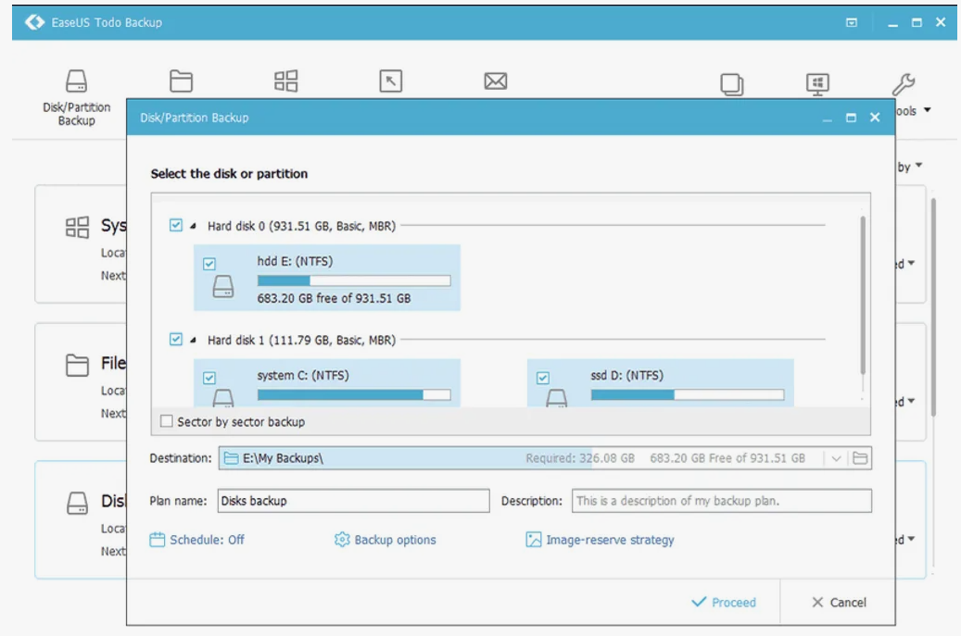Click the hdd E: usage bar
Screen dimensions: 961x636
pos(354,281)
